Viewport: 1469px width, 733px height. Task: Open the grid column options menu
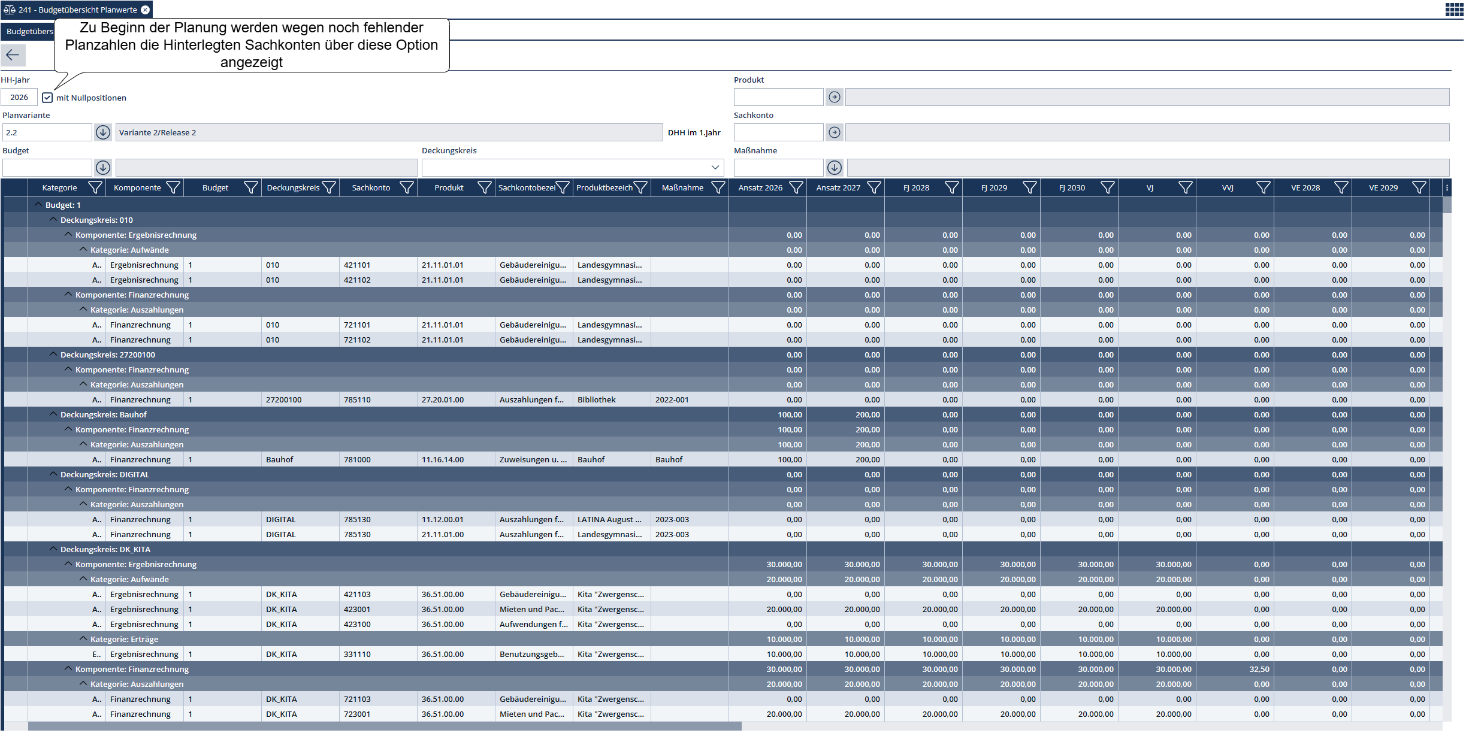click(1447, 188)
